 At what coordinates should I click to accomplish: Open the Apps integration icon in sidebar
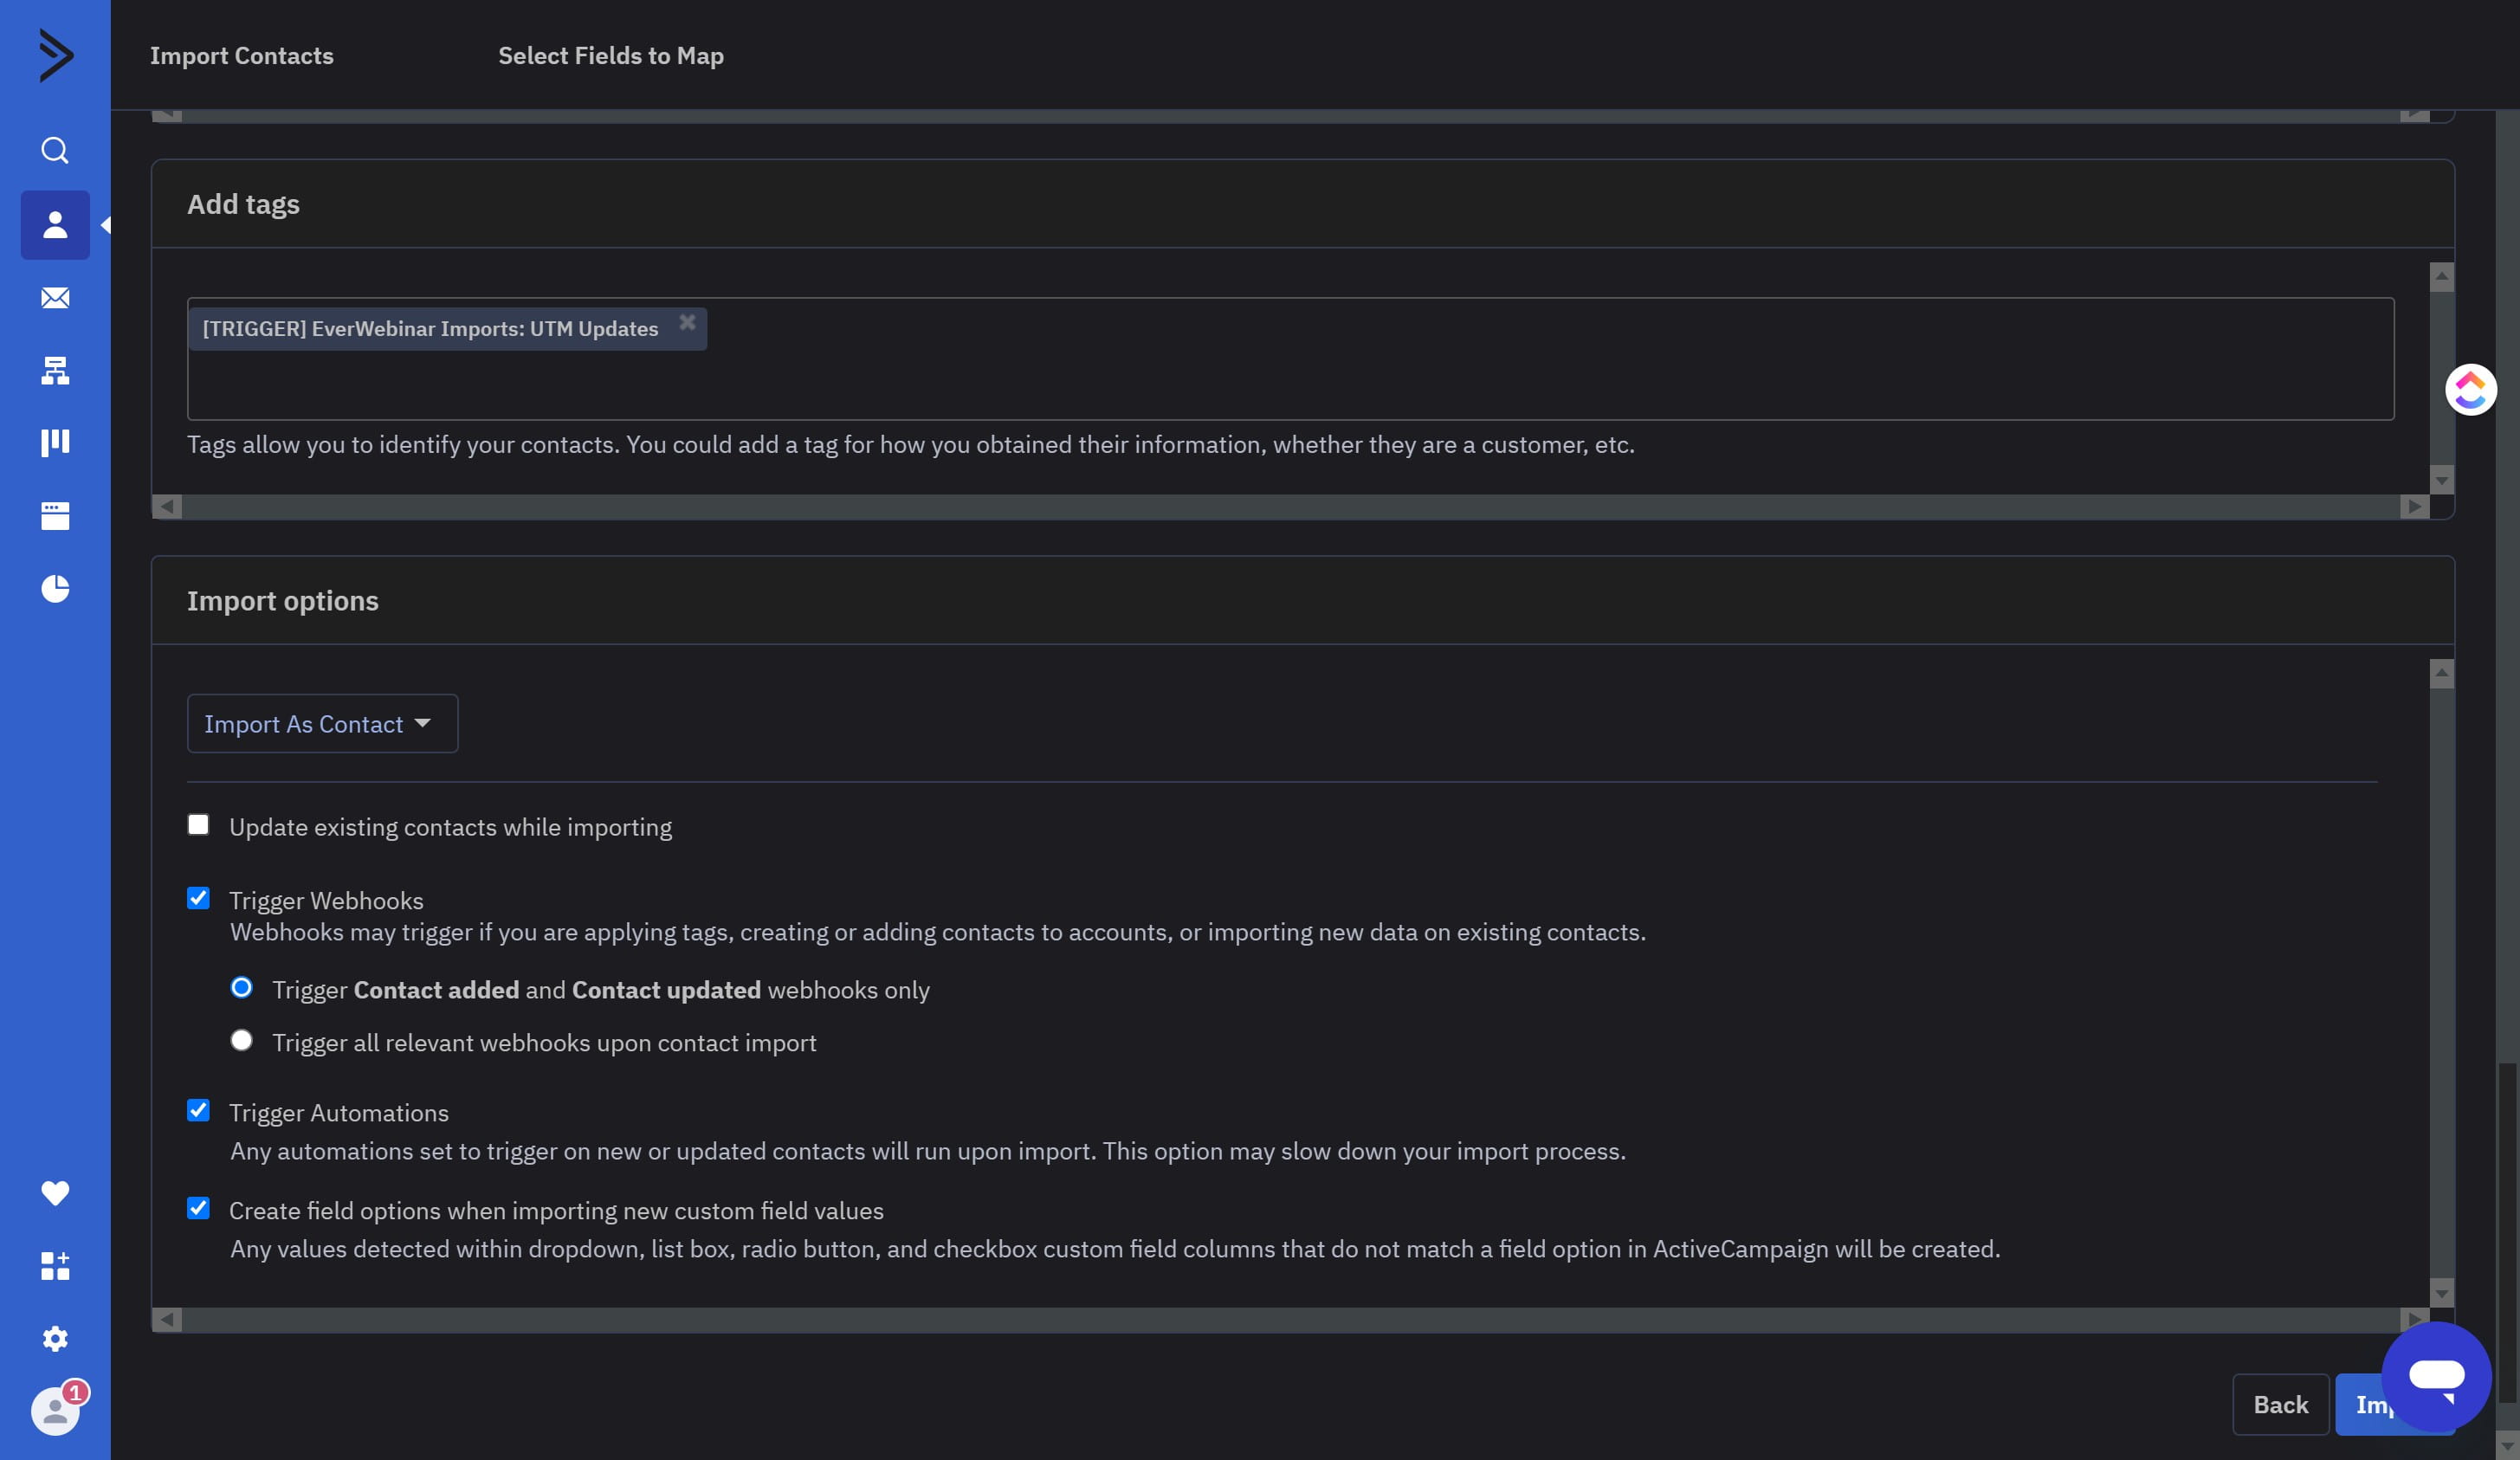pos(55,1267)
